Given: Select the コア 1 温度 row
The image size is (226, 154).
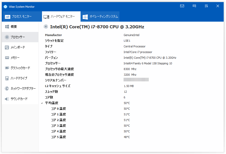Looking at the screenshot, I should point(58,114).
